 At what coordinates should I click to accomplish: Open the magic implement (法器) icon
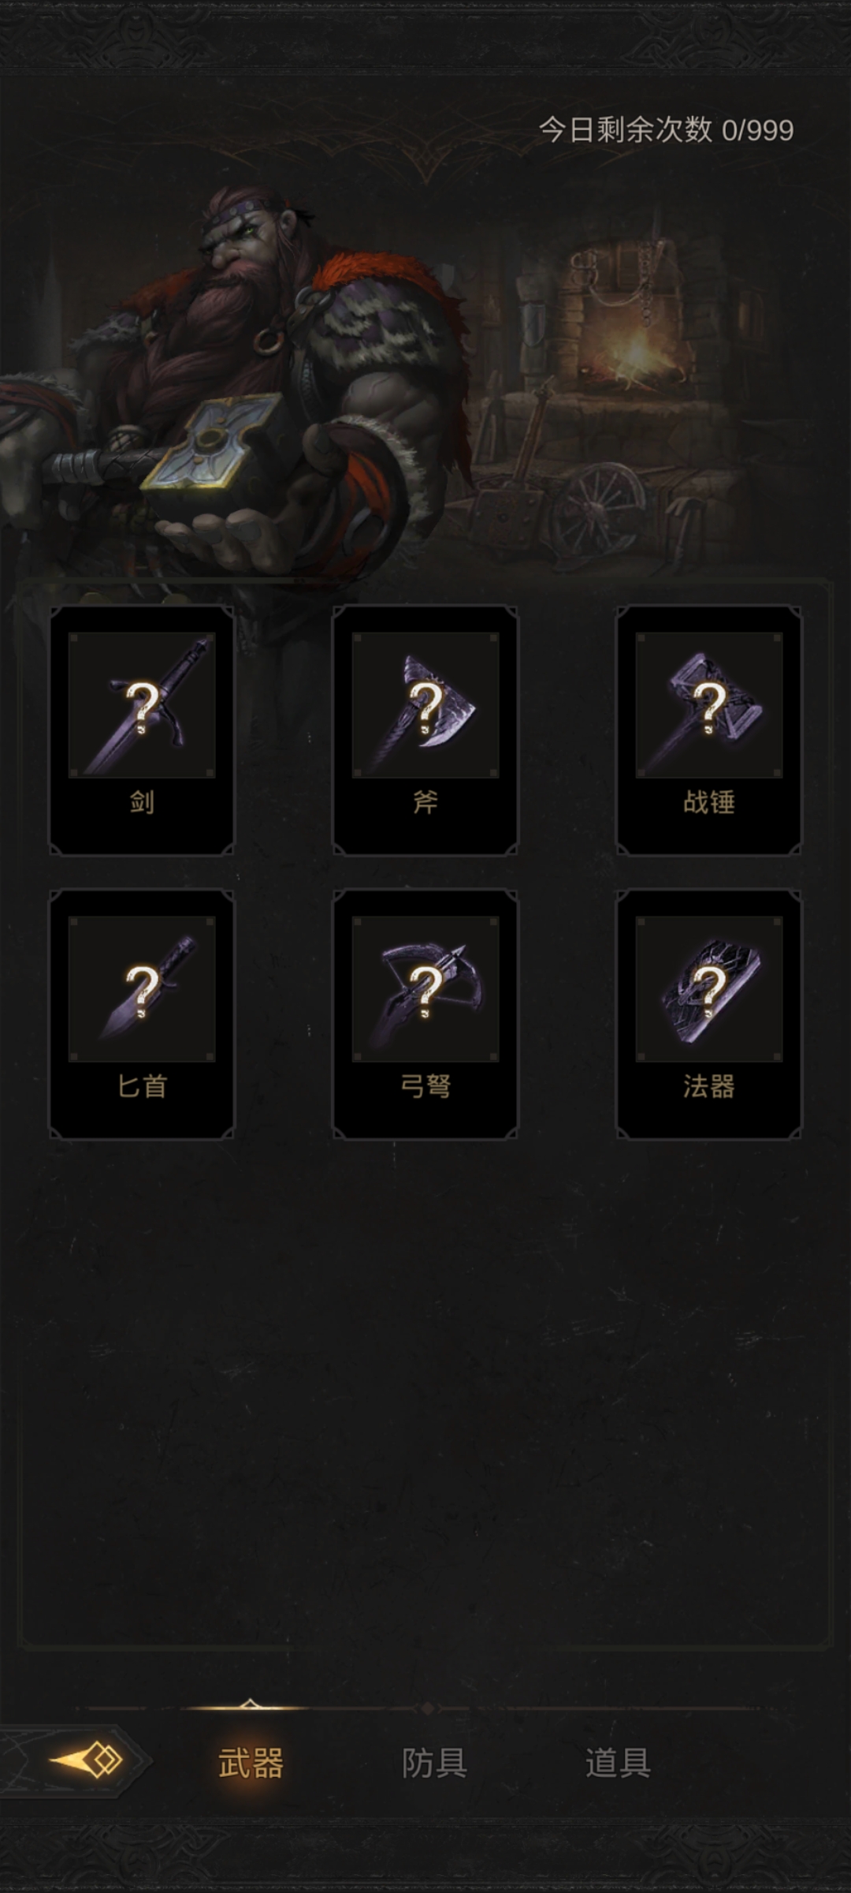(x=709, y=988)
